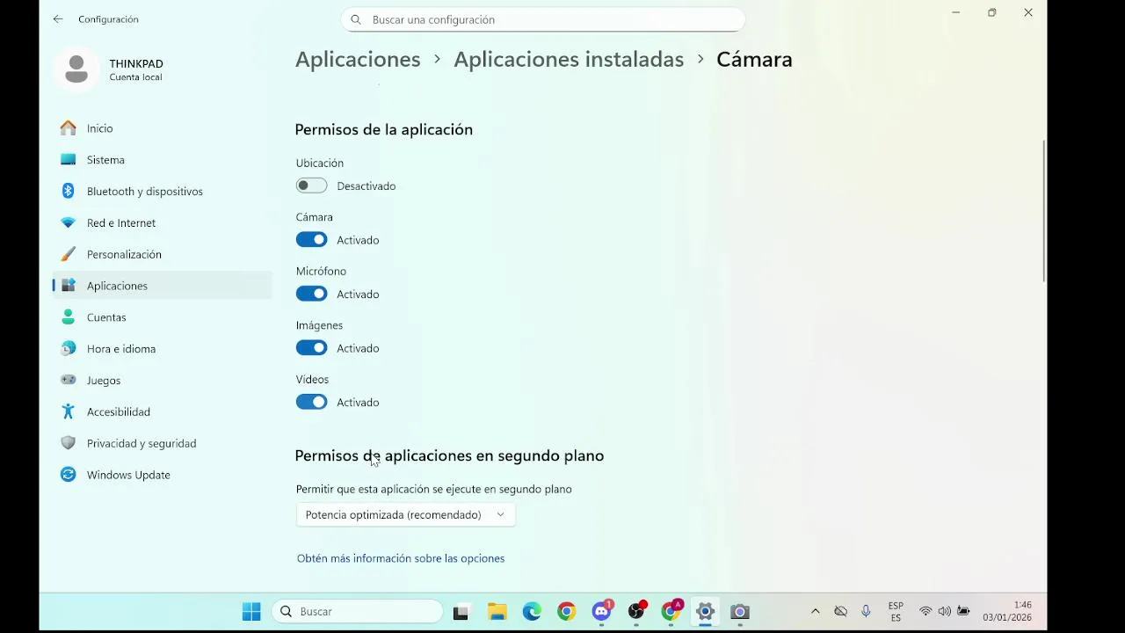Launch Microsoft Edge from taskbar
This screenshot has height=633, width=1125.
(532, 612)
